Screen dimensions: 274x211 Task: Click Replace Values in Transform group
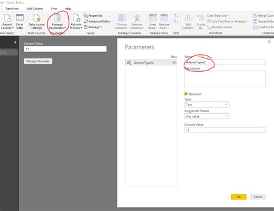tap(220, 27)
